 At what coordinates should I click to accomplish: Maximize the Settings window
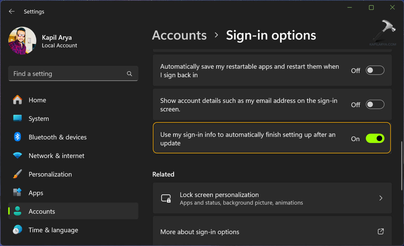click(371, 8)
